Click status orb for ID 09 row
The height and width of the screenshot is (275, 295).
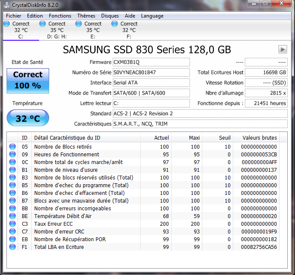click(12, 154)
